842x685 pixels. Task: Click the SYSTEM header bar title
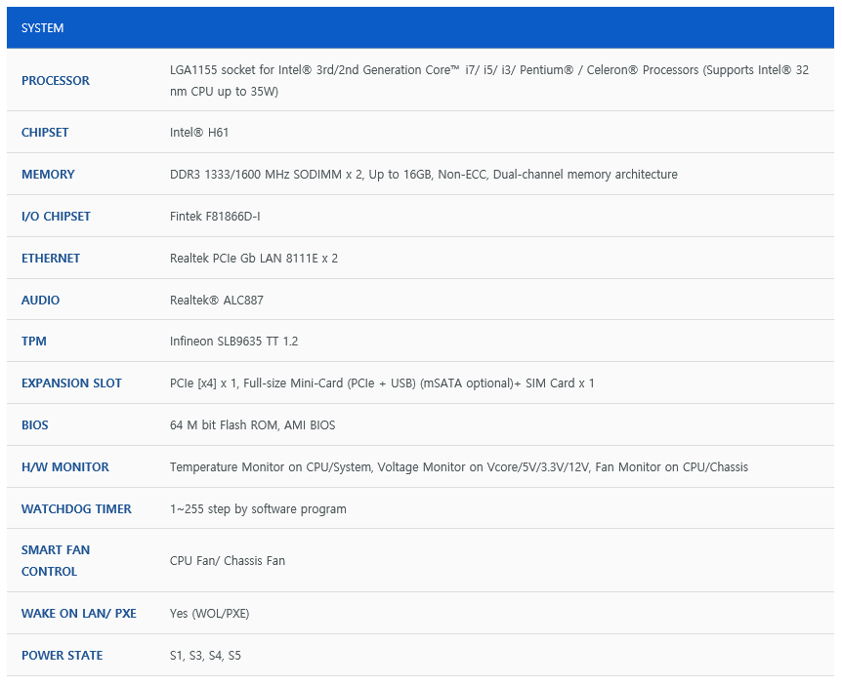point(43,28)
